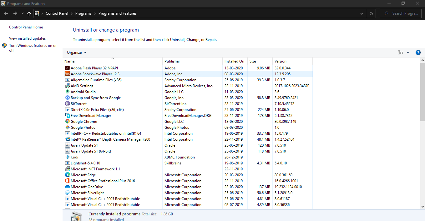Click the Microsoft Edge icon

coord(67,175)
